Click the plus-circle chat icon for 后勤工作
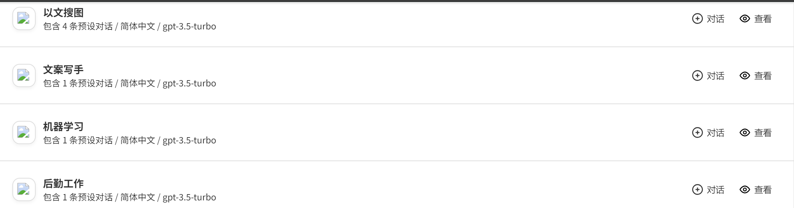The image size is (794, 208). click(697, 189)
